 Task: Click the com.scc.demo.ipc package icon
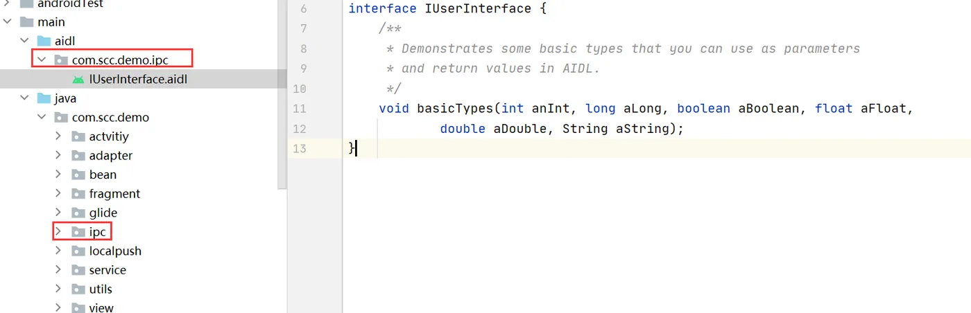tap(61, 61)
